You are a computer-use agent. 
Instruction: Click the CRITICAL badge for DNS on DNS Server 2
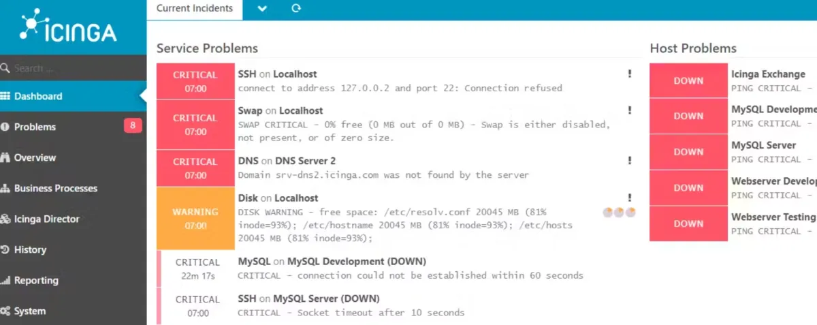[x=195, y=168]
